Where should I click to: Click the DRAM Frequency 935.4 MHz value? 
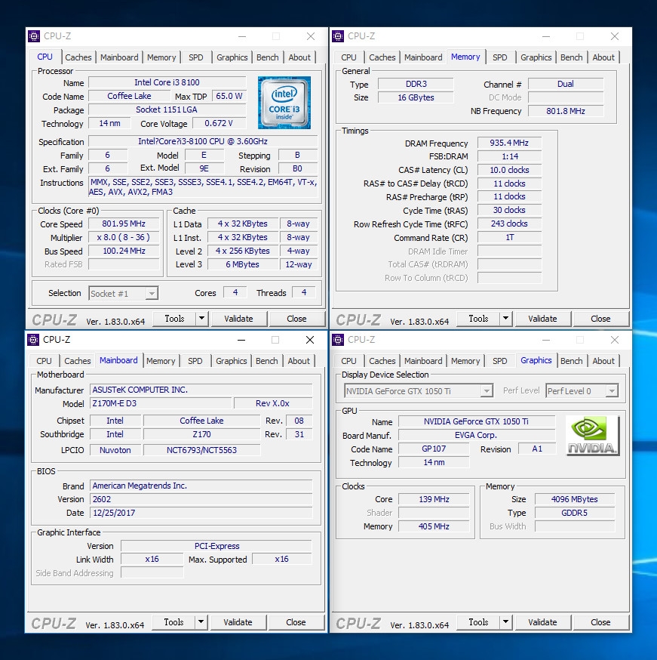(x=509, y=143)
